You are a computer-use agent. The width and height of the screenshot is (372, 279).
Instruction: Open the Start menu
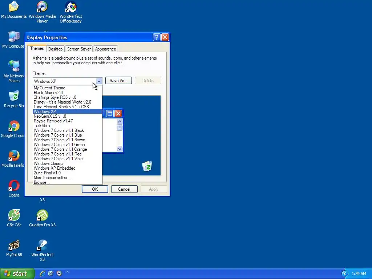click(17, 274)
